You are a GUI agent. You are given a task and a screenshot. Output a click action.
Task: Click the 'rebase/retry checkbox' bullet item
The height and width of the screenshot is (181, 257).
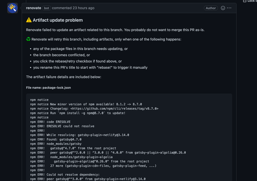pos(77,61)
